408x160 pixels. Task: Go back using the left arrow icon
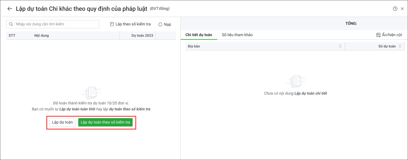10,9
